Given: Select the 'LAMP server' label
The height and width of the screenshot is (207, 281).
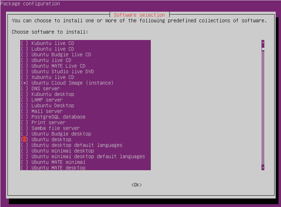Looking at the screenshot, I should 47,100.
